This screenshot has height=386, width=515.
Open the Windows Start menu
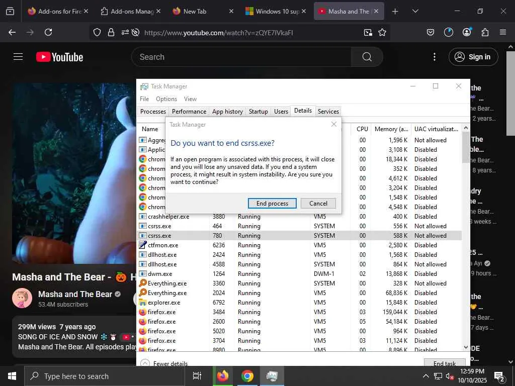point(12,376)
